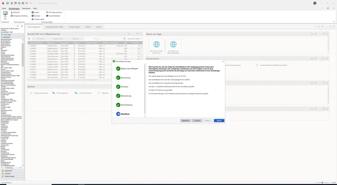Open the Datensätze wählen dropdown
Screen dimensions: 337x185
pos(135,39)
